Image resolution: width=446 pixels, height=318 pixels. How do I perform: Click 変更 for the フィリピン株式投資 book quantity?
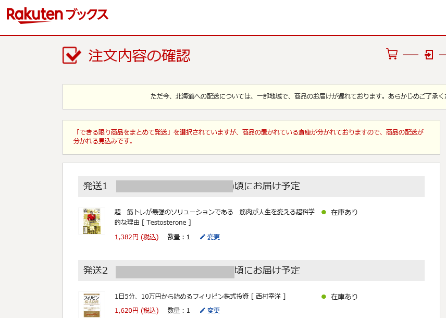pyautogui.click(x=213, y=310)
